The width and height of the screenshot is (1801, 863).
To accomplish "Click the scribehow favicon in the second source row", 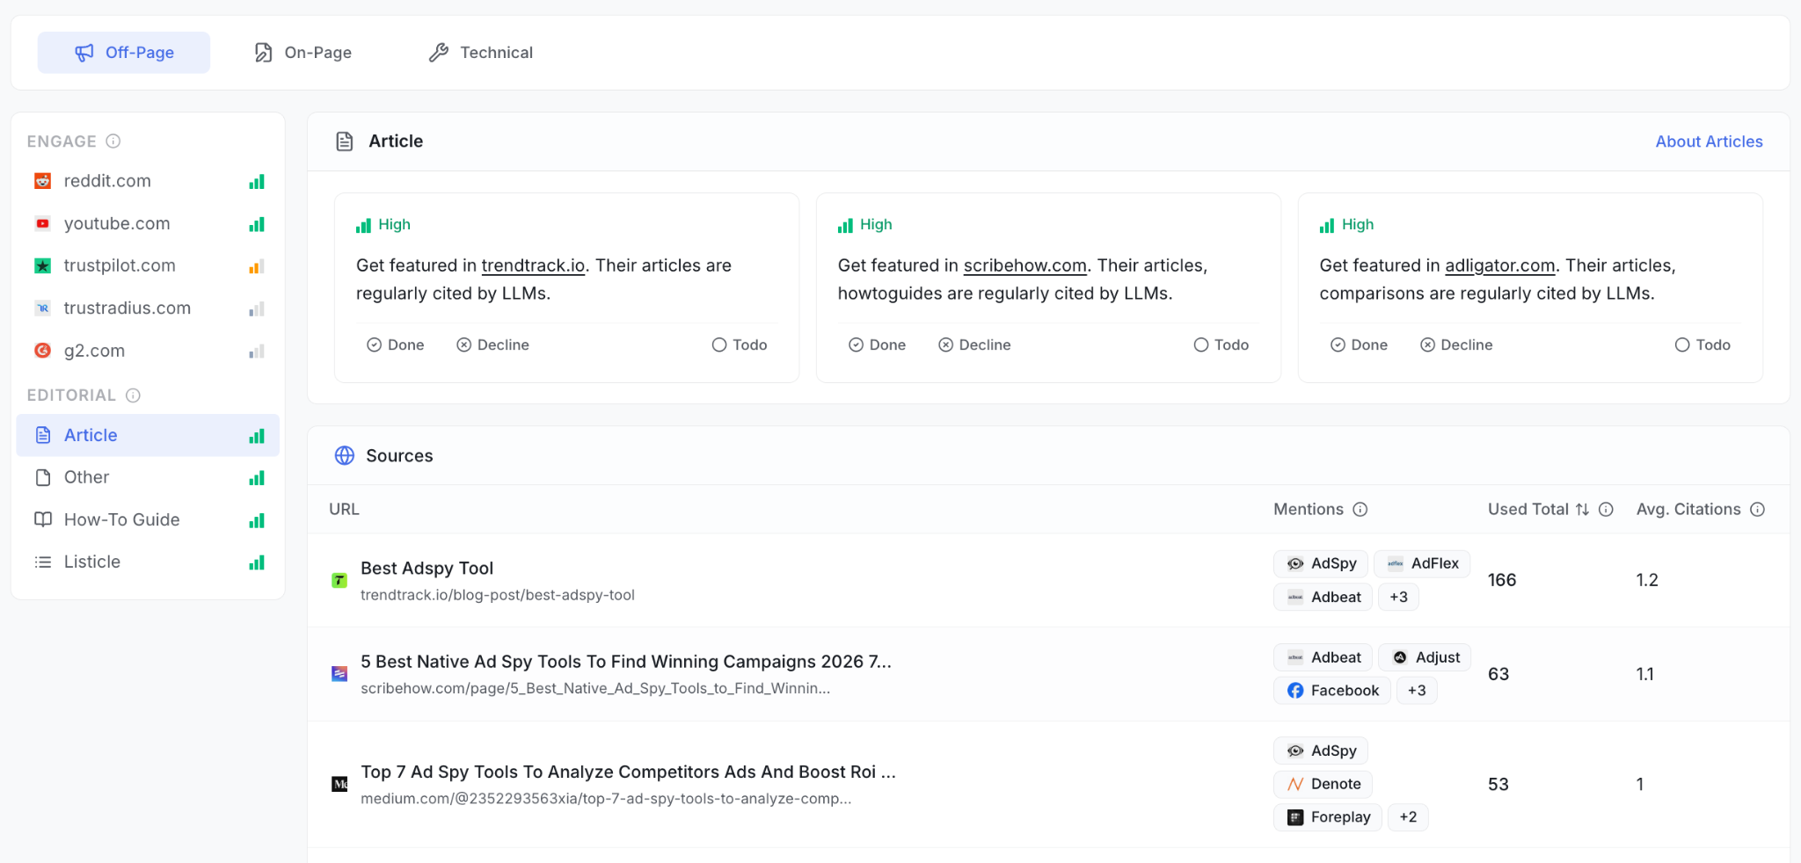I will click(339, 674).
